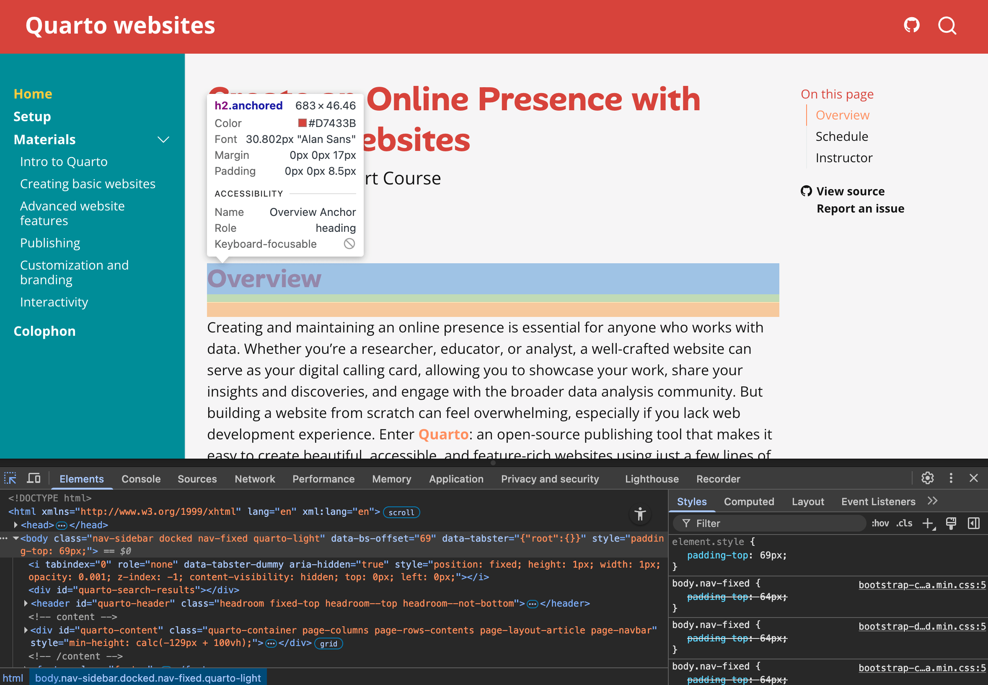988x685 pixels.
Task: Toggle the device toolbar icon
Action: [34, 478]
